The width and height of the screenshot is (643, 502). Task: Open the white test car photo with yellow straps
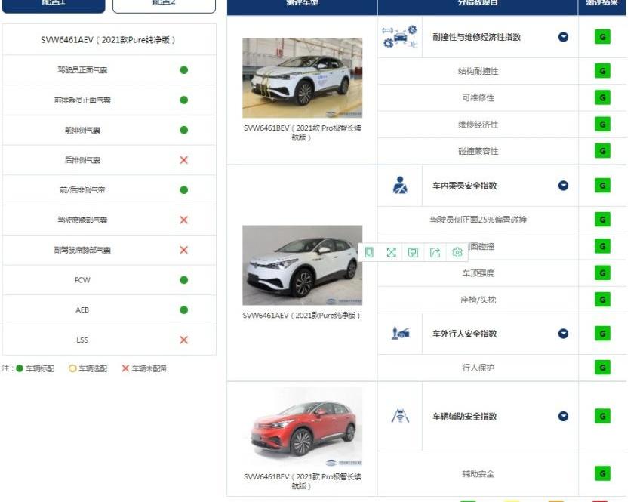click(302, 78)
